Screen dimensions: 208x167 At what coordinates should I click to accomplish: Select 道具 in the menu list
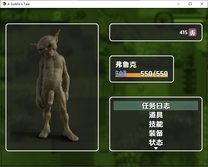pos(156,115)
